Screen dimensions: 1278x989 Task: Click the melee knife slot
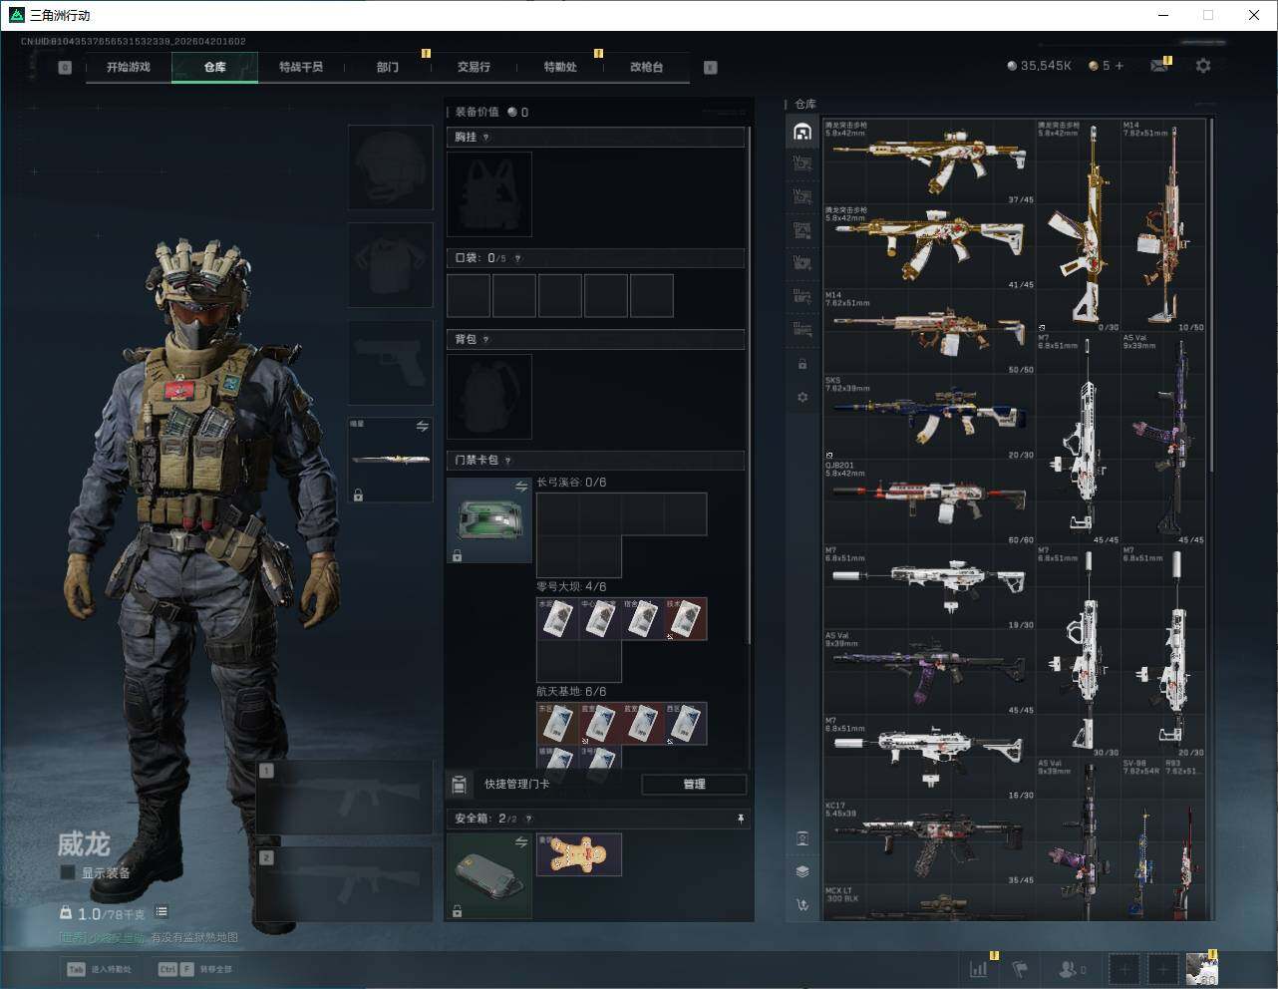click(x=390, y=461)
